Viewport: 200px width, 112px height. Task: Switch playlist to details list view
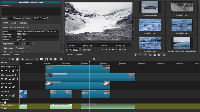[x=150, y=55]
